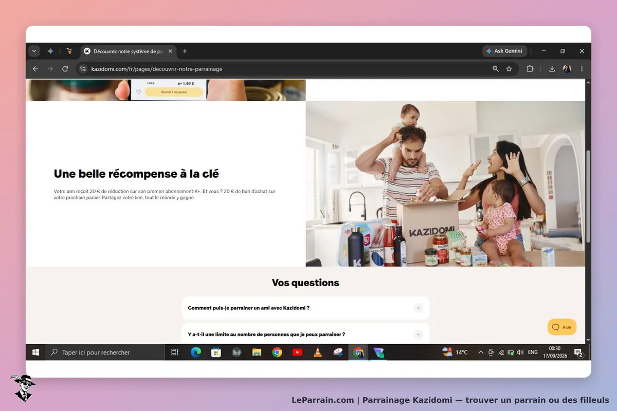Open the Chrome three-dot menu
617x411 pixels.
(x=582, y=69)
